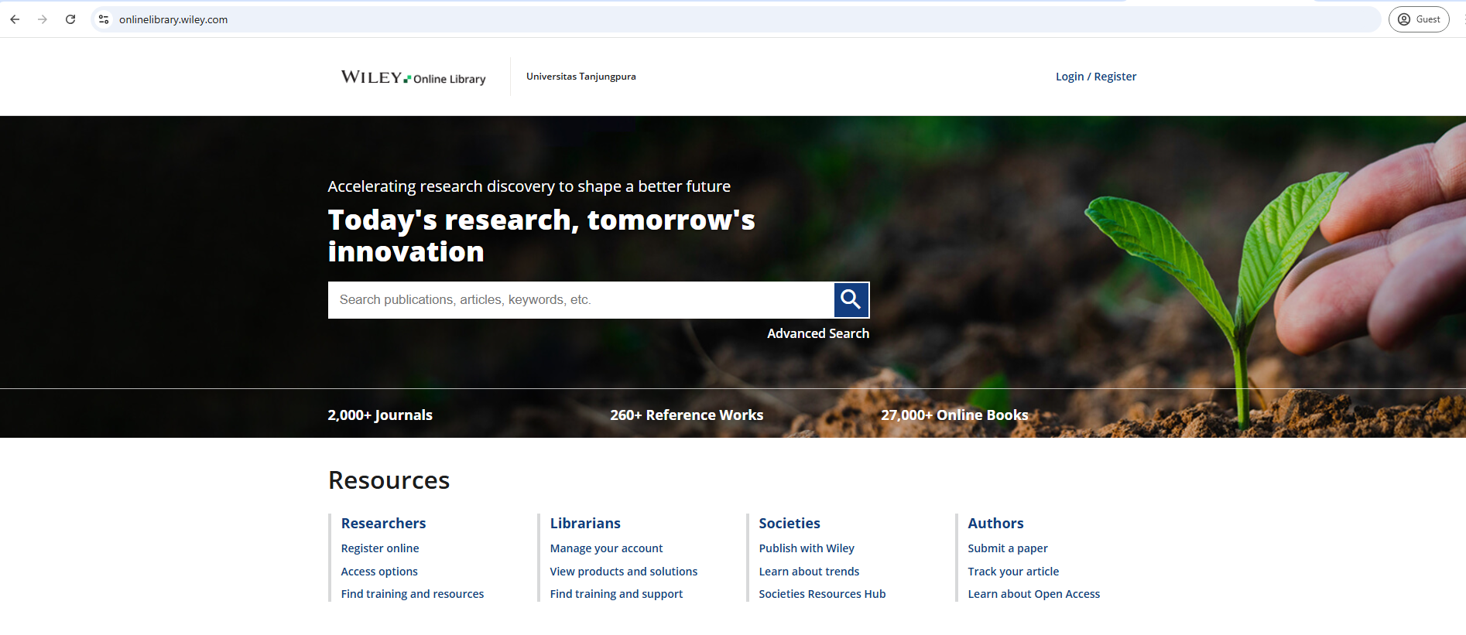The image size is (1466, 635).
Task: Open the Guest profile button
Action: (x=1418, y=19)
